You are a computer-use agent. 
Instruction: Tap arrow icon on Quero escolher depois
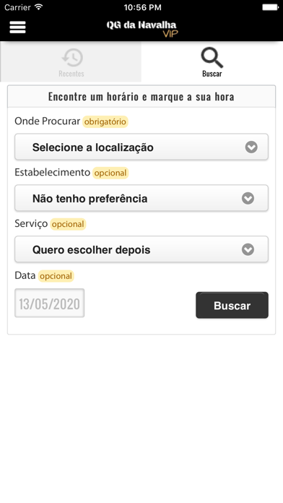click(x=248, y=249)
